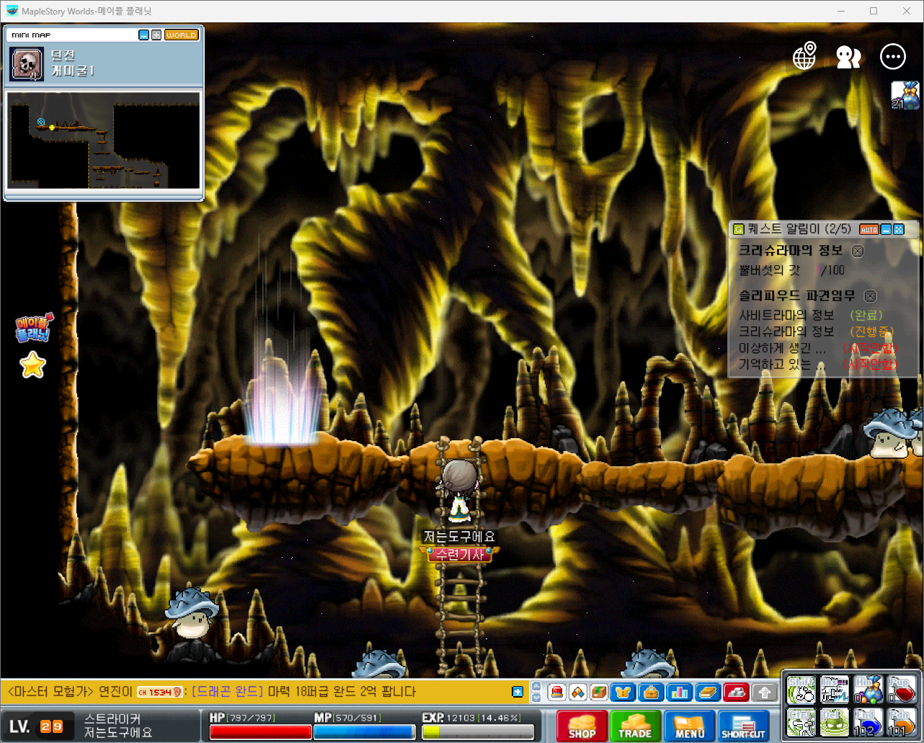Click the red siren alert icon
Screen dimensions: 924x743
(x=556, y=693)
